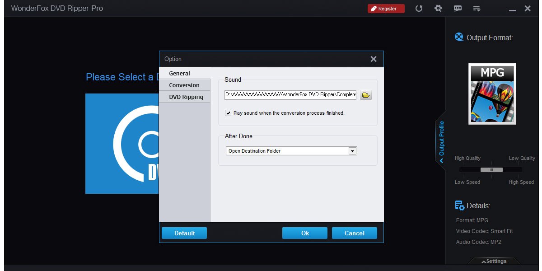The height and width of the screenshot is (271, 542).
Task: Adjust the quality versus speed slider
Action: pos(491,170)
